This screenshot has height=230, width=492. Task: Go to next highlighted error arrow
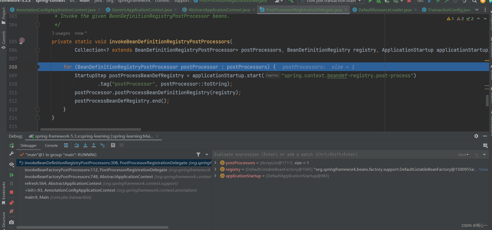click(x=485, y=19)
